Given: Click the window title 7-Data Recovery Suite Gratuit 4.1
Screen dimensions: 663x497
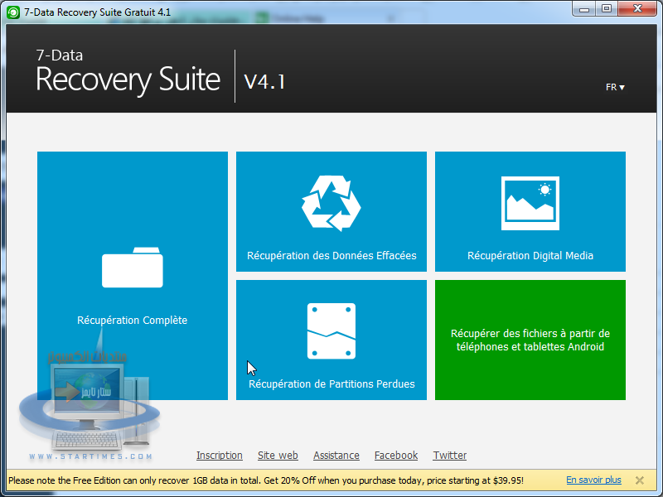Looking at the screenshot, I should point(97,12).
